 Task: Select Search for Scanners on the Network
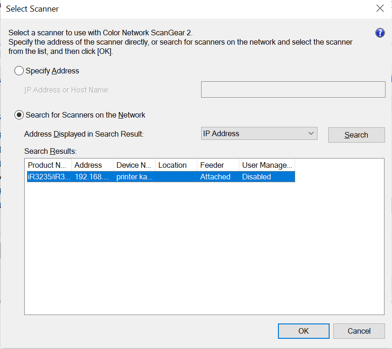(19, 115)
